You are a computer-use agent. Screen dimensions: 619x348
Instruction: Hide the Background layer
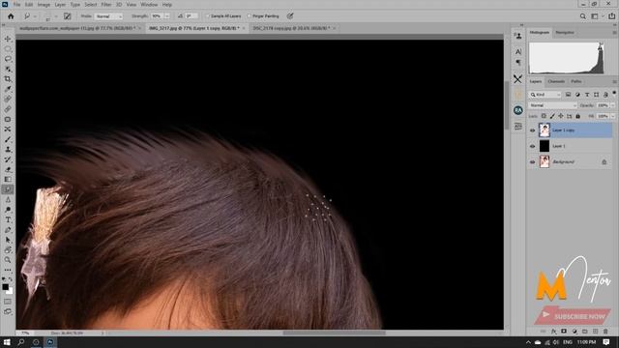coord(533,162)
